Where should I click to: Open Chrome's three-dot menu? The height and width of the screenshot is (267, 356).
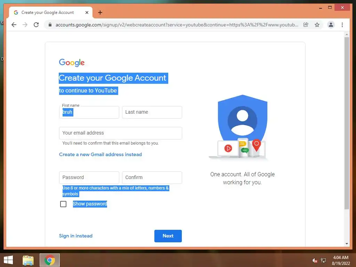click(342, 25)
